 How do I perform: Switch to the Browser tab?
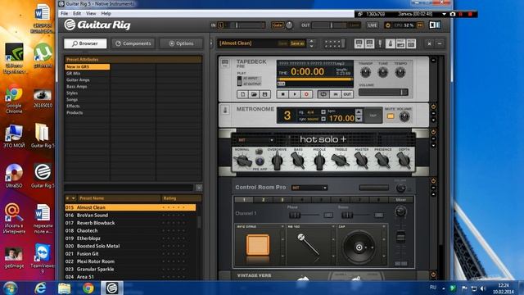click(x=85, y=43)
